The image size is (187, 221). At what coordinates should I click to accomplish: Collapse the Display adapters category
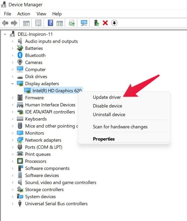pyautogui.click(x=13, y=84)
